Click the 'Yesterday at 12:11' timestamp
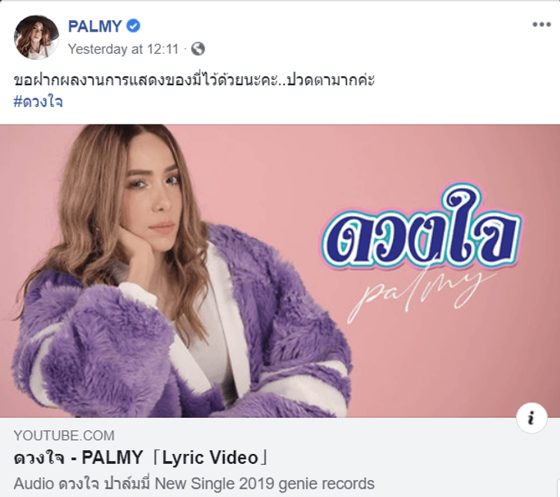560x497 pixels. tap(123, 49)
